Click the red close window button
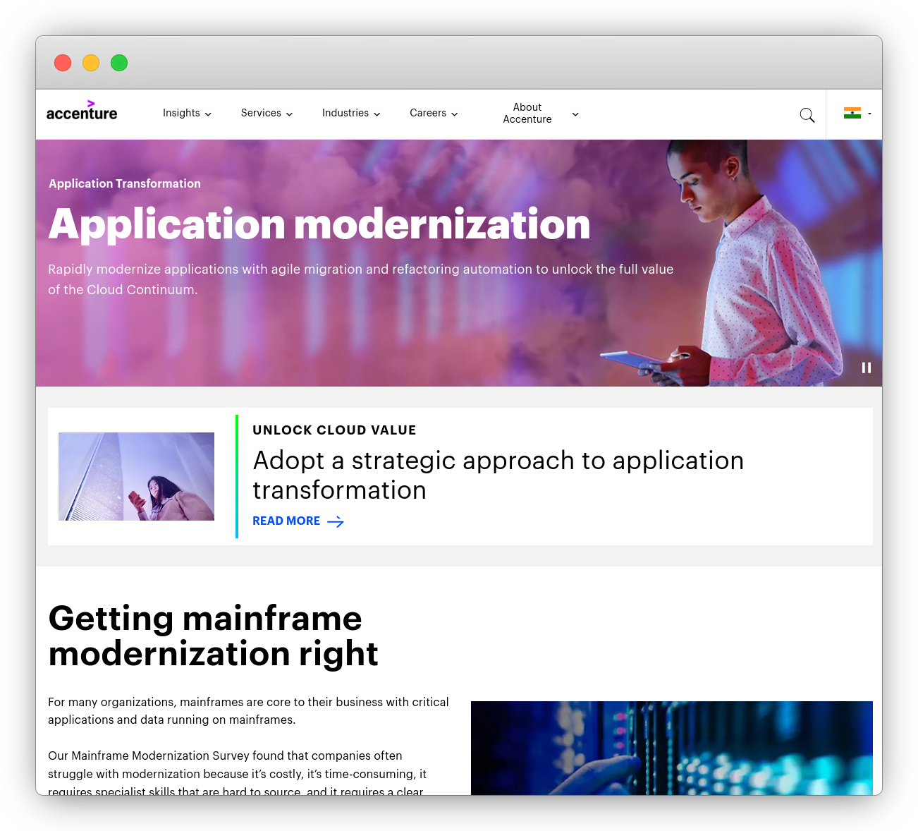Image resolution: width=918 pixels, height=831 pixels. [63, 63]
